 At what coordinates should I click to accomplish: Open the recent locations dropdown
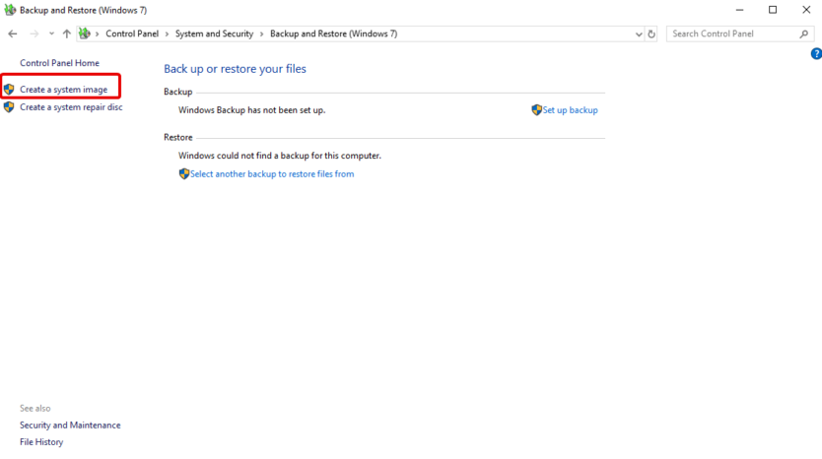[50, 33]
